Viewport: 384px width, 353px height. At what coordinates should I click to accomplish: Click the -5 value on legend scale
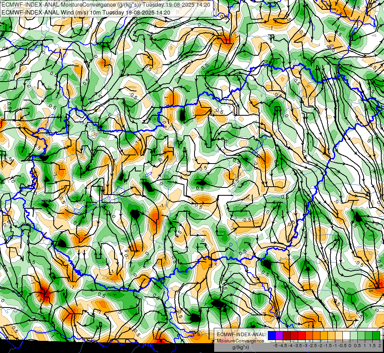point(275,346)
